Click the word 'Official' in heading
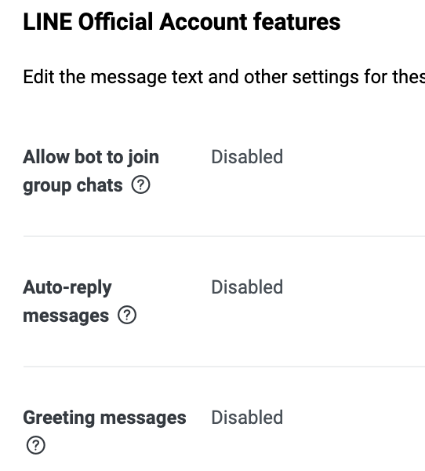Image resolution: width=425 pixels, height=471 pixels. tap(116, 22)
